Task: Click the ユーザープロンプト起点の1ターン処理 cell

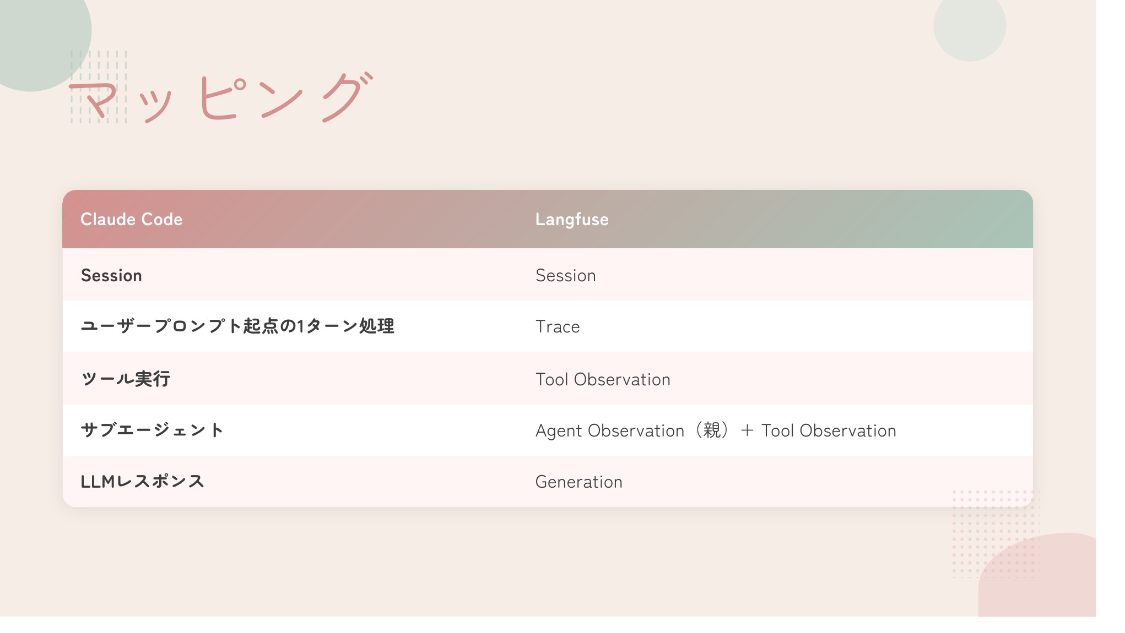Action: click(237, 326)
